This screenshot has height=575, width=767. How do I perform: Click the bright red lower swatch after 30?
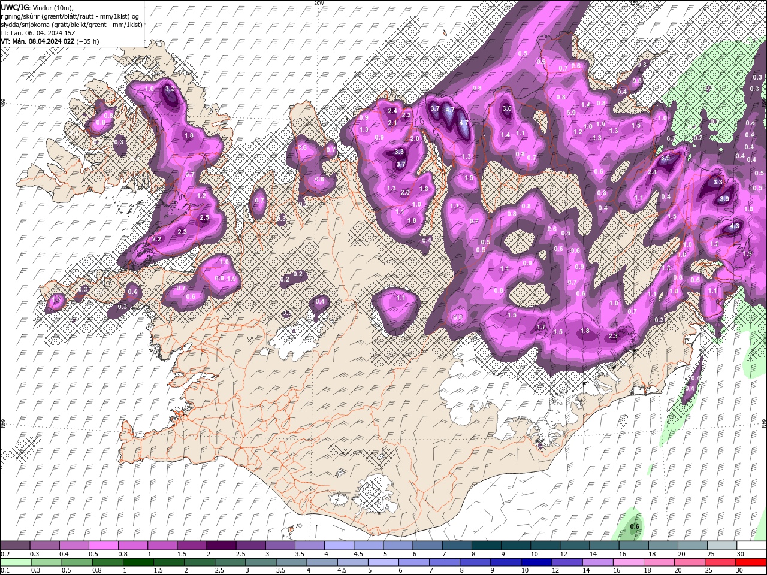coord(751,562)
